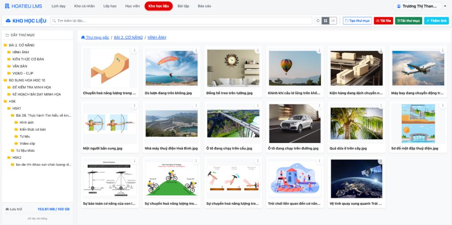Screen dimensions: 452x225
Task: Click the Tạo thư mục button
Action: (357, 21)
